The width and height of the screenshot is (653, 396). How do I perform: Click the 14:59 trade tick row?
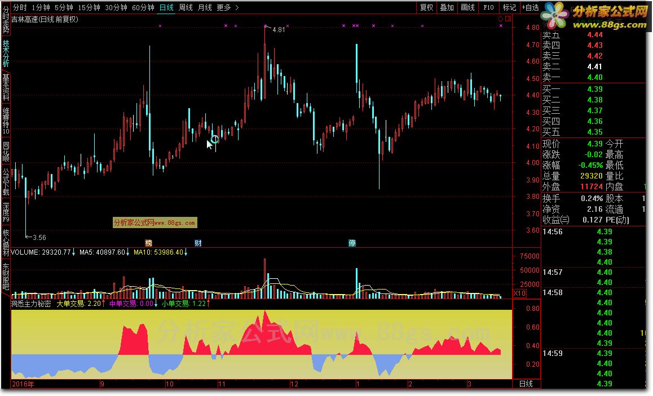[x=594, y=353]
